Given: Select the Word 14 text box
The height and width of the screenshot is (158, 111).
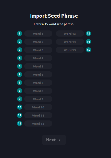Looking at the screenshot, I should coord(70,42).
